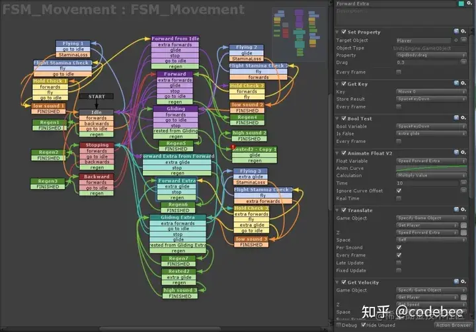Click the Action Browser button

click(454, 325)
